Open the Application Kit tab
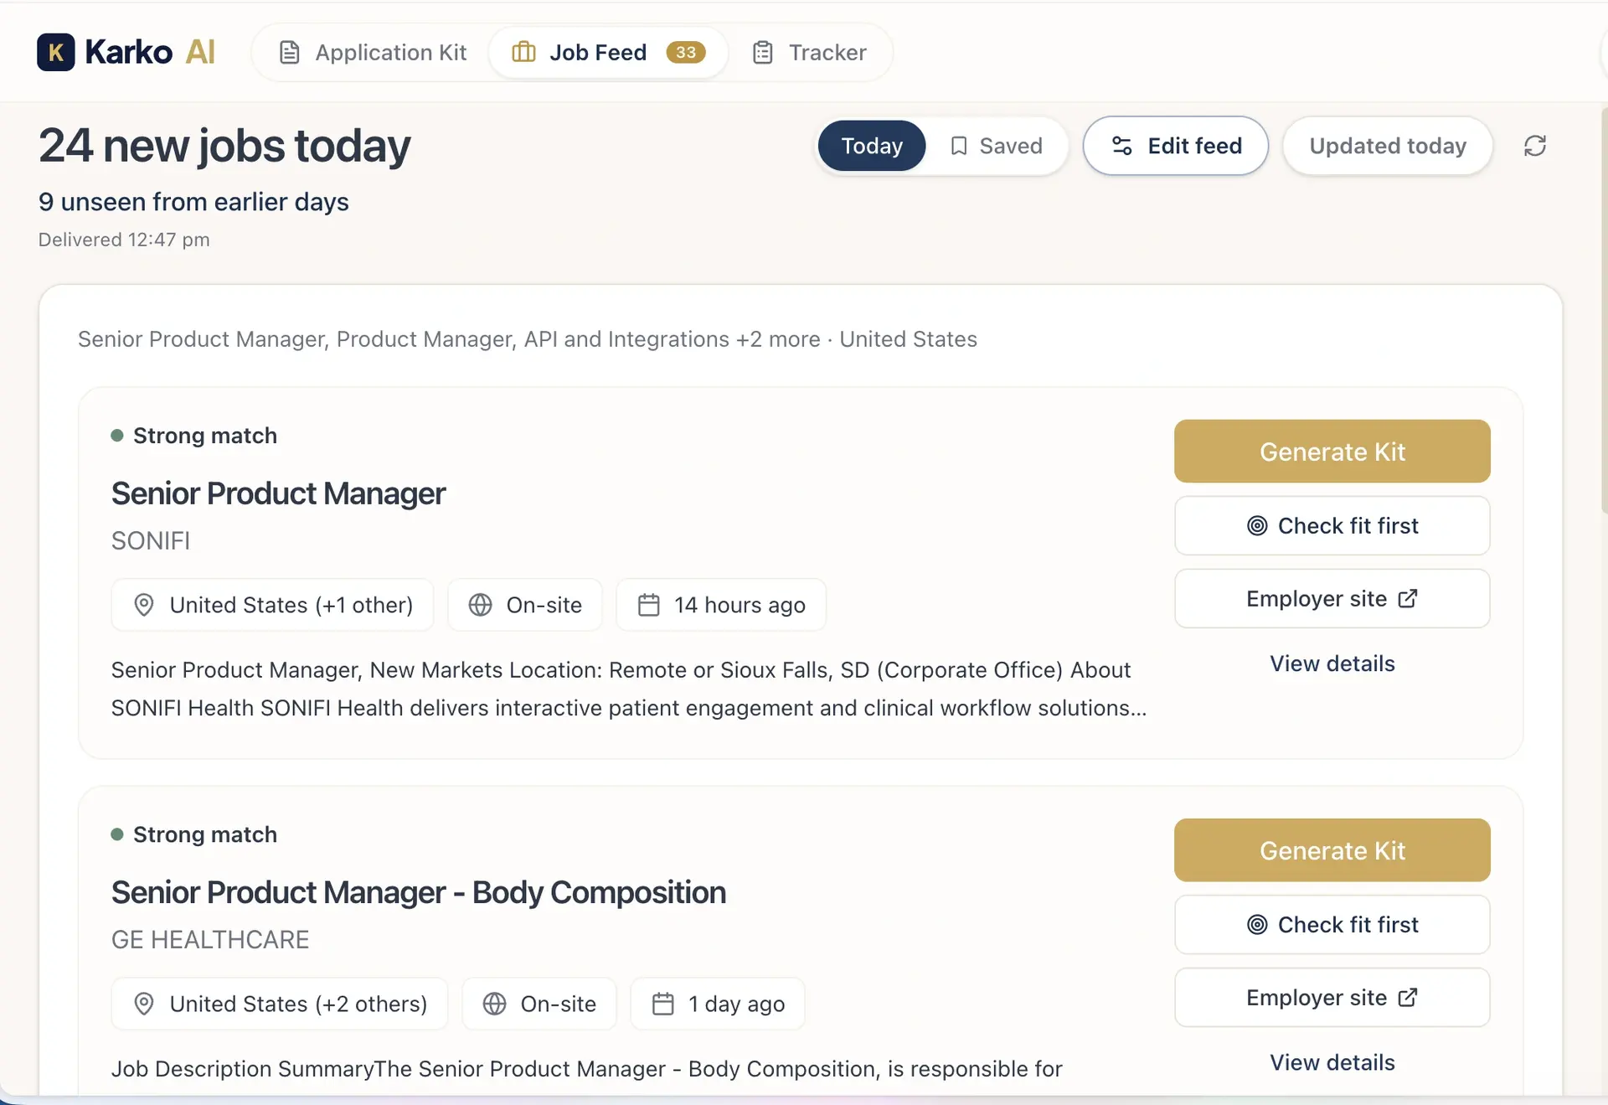Image resolution: width=1608 pixels, height=1105 pixels. coord(373,52)
